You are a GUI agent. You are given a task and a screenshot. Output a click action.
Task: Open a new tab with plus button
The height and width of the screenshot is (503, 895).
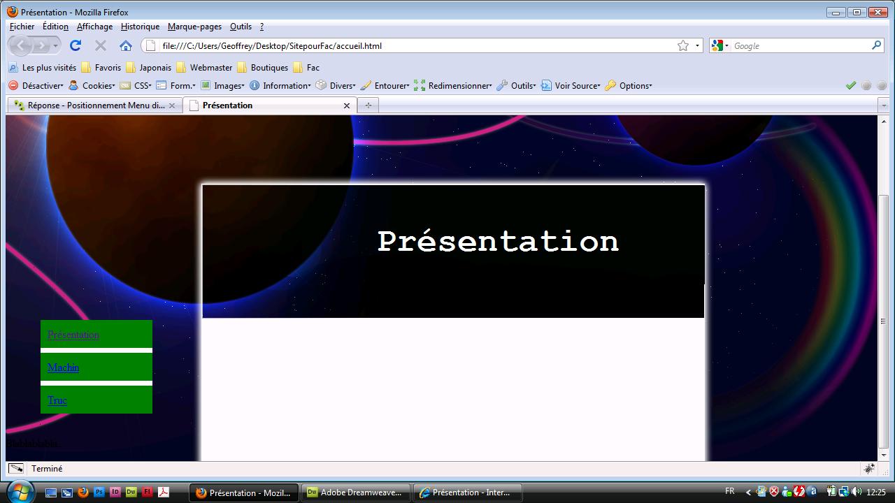pos(368,105)
